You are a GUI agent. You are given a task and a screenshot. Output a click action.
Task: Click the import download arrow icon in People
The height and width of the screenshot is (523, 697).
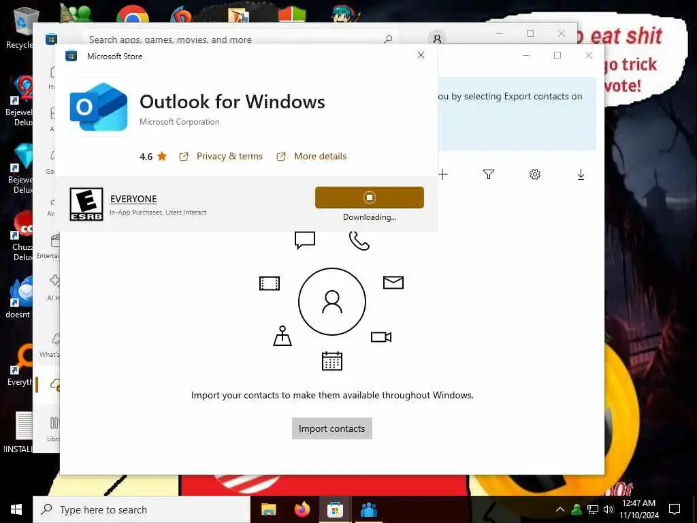[581, 174]
